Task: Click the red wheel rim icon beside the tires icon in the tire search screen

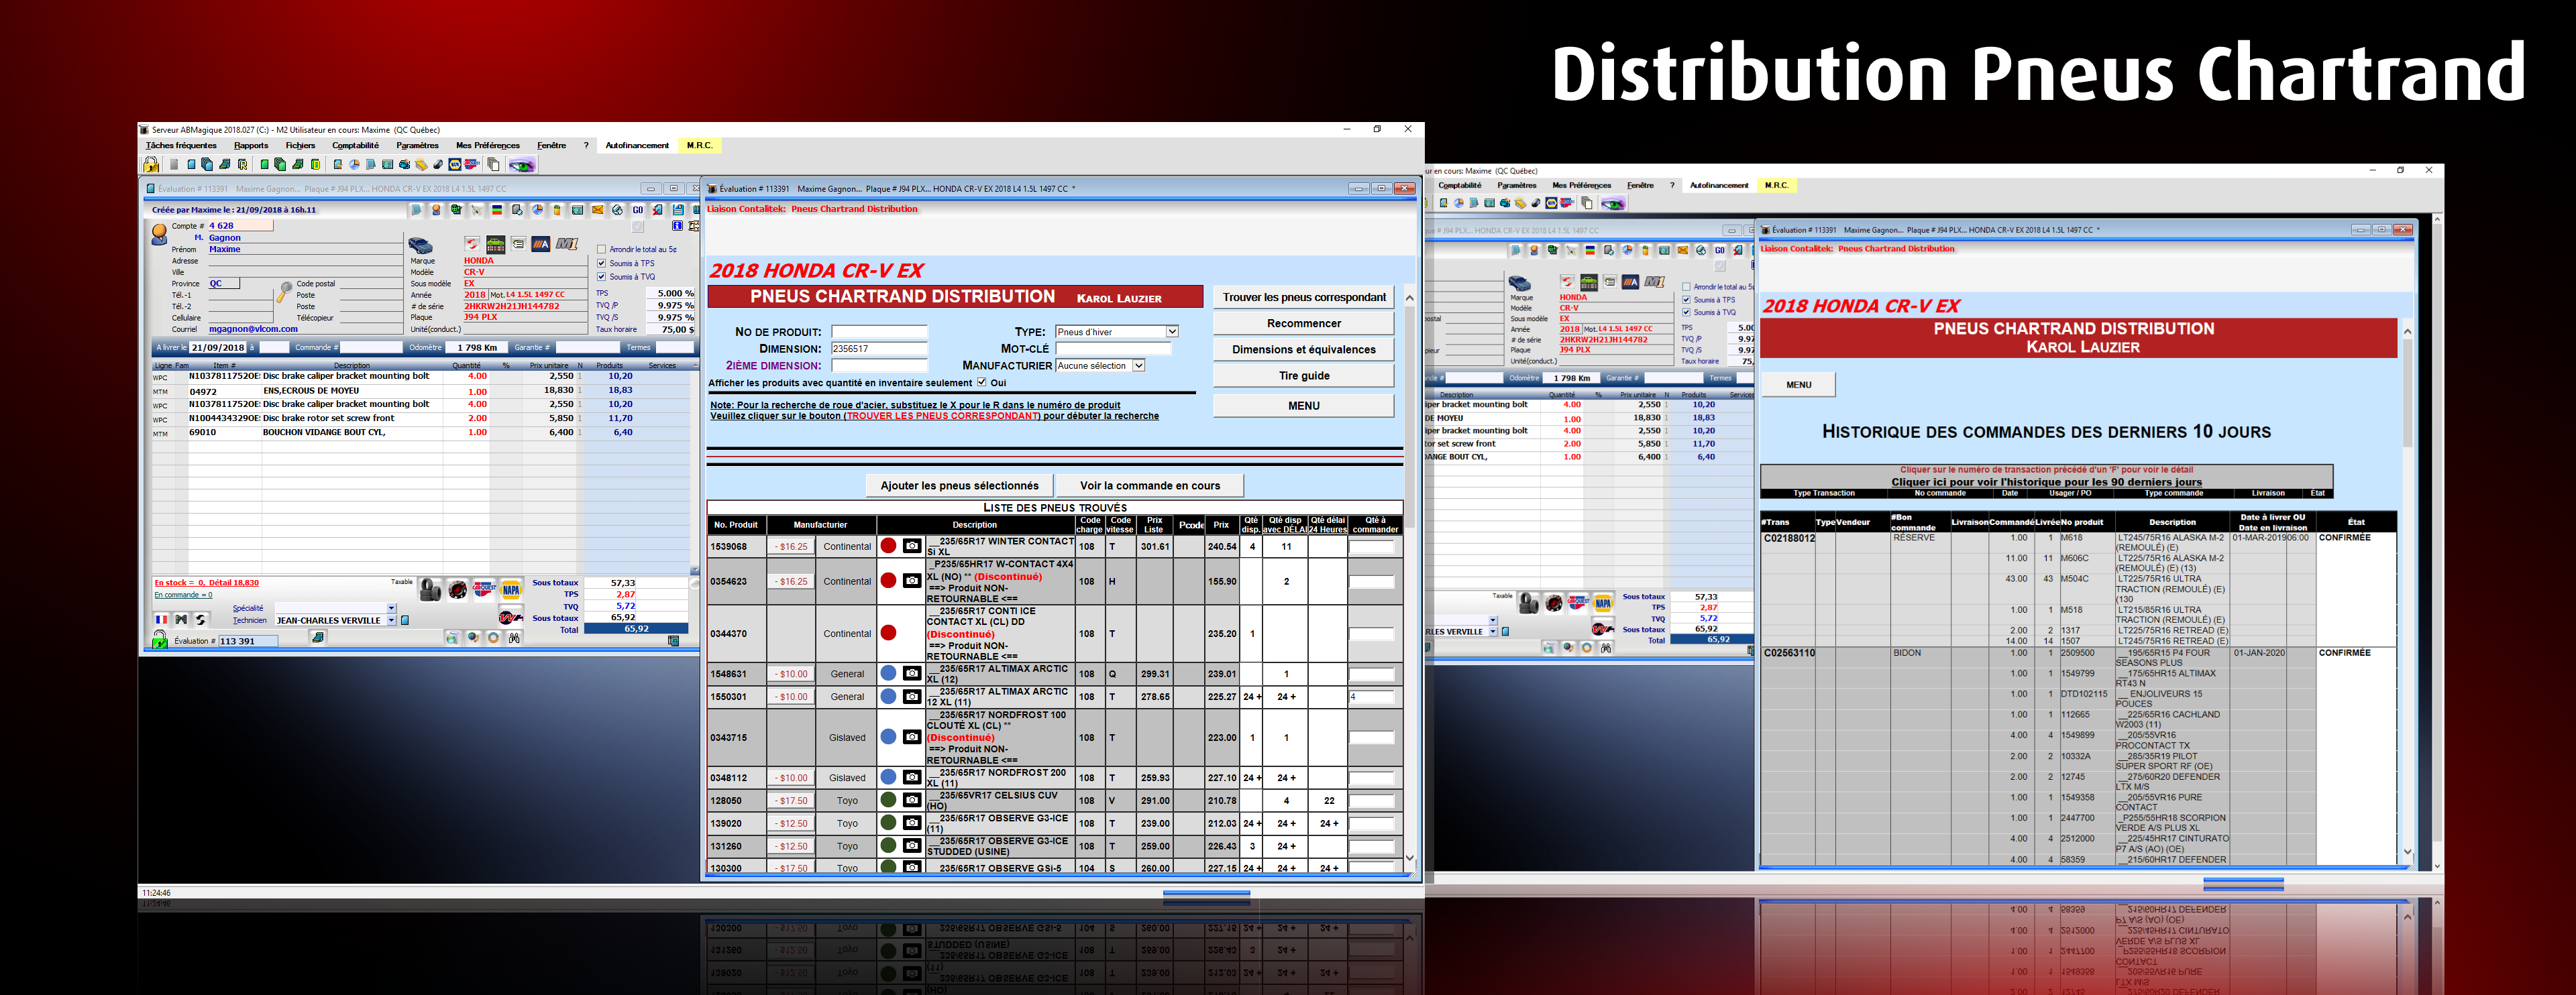Action: click(457, 589)
